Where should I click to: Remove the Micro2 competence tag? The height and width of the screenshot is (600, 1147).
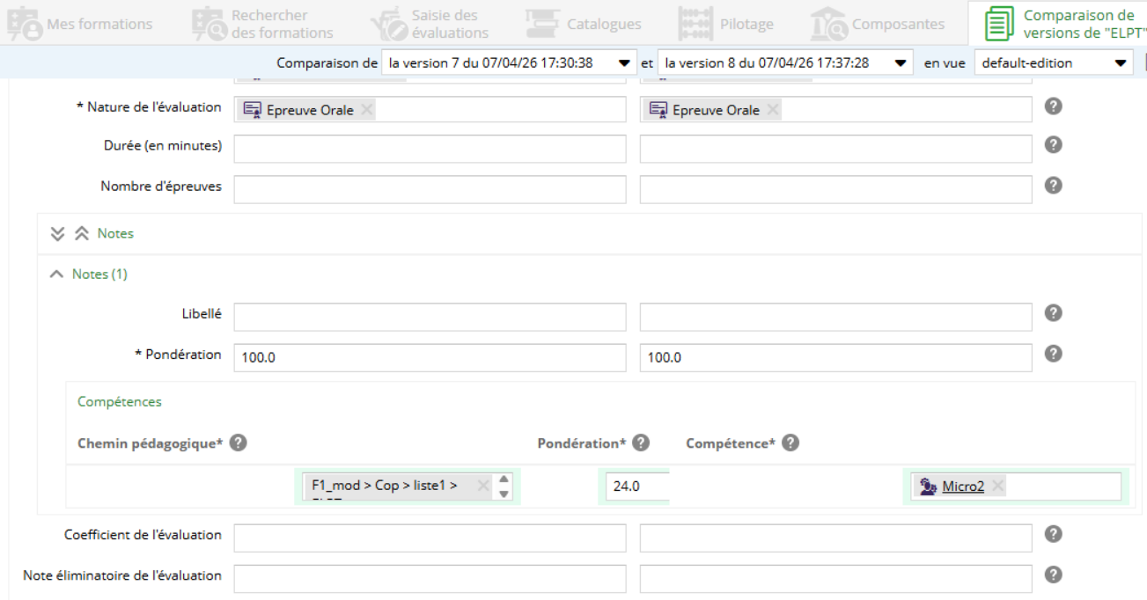coord(998,486)
